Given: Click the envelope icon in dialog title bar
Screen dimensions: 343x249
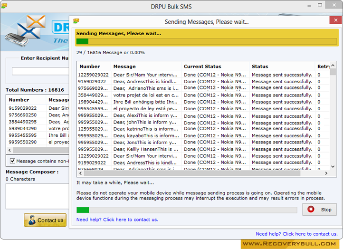Looking at the screenshot, I should click(76, 21).
